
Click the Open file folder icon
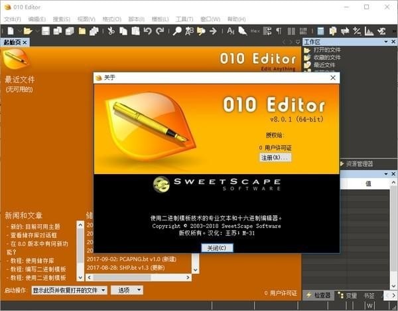[28, 31]
